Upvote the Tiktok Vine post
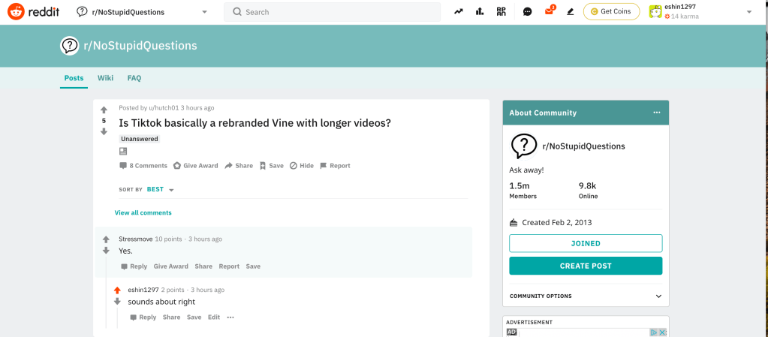This screenshot has height=337, width=768. pyautogui.click(x=104, y=110)
